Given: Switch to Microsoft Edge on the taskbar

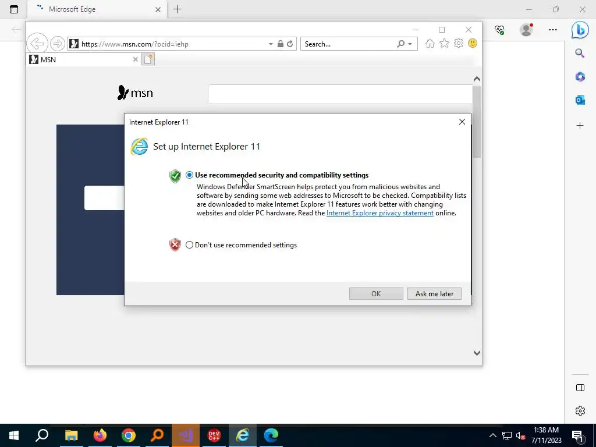Looking at the screenshot, I should (271, 435).
